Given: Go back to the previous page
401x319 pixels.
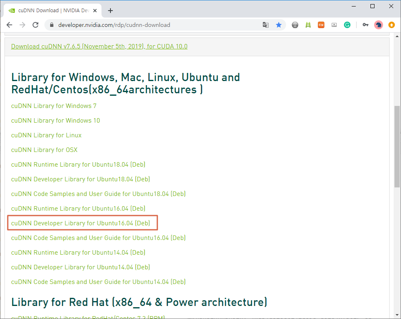Looking at the screenshot, I should [9, 25].
